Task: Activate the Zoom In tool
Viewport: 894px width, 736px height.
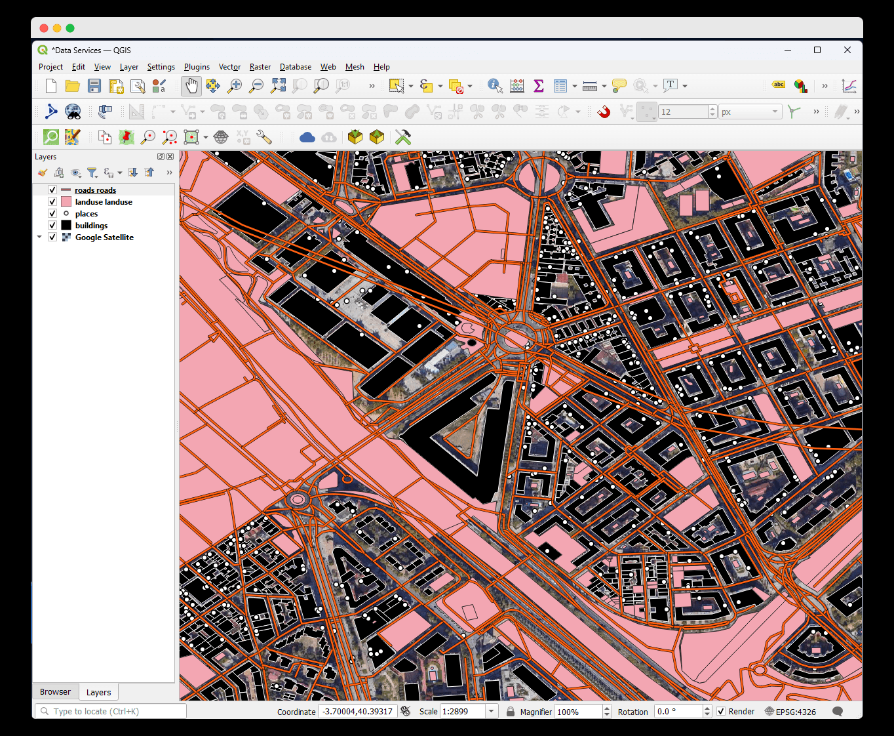Action: (x=235, y=85)
